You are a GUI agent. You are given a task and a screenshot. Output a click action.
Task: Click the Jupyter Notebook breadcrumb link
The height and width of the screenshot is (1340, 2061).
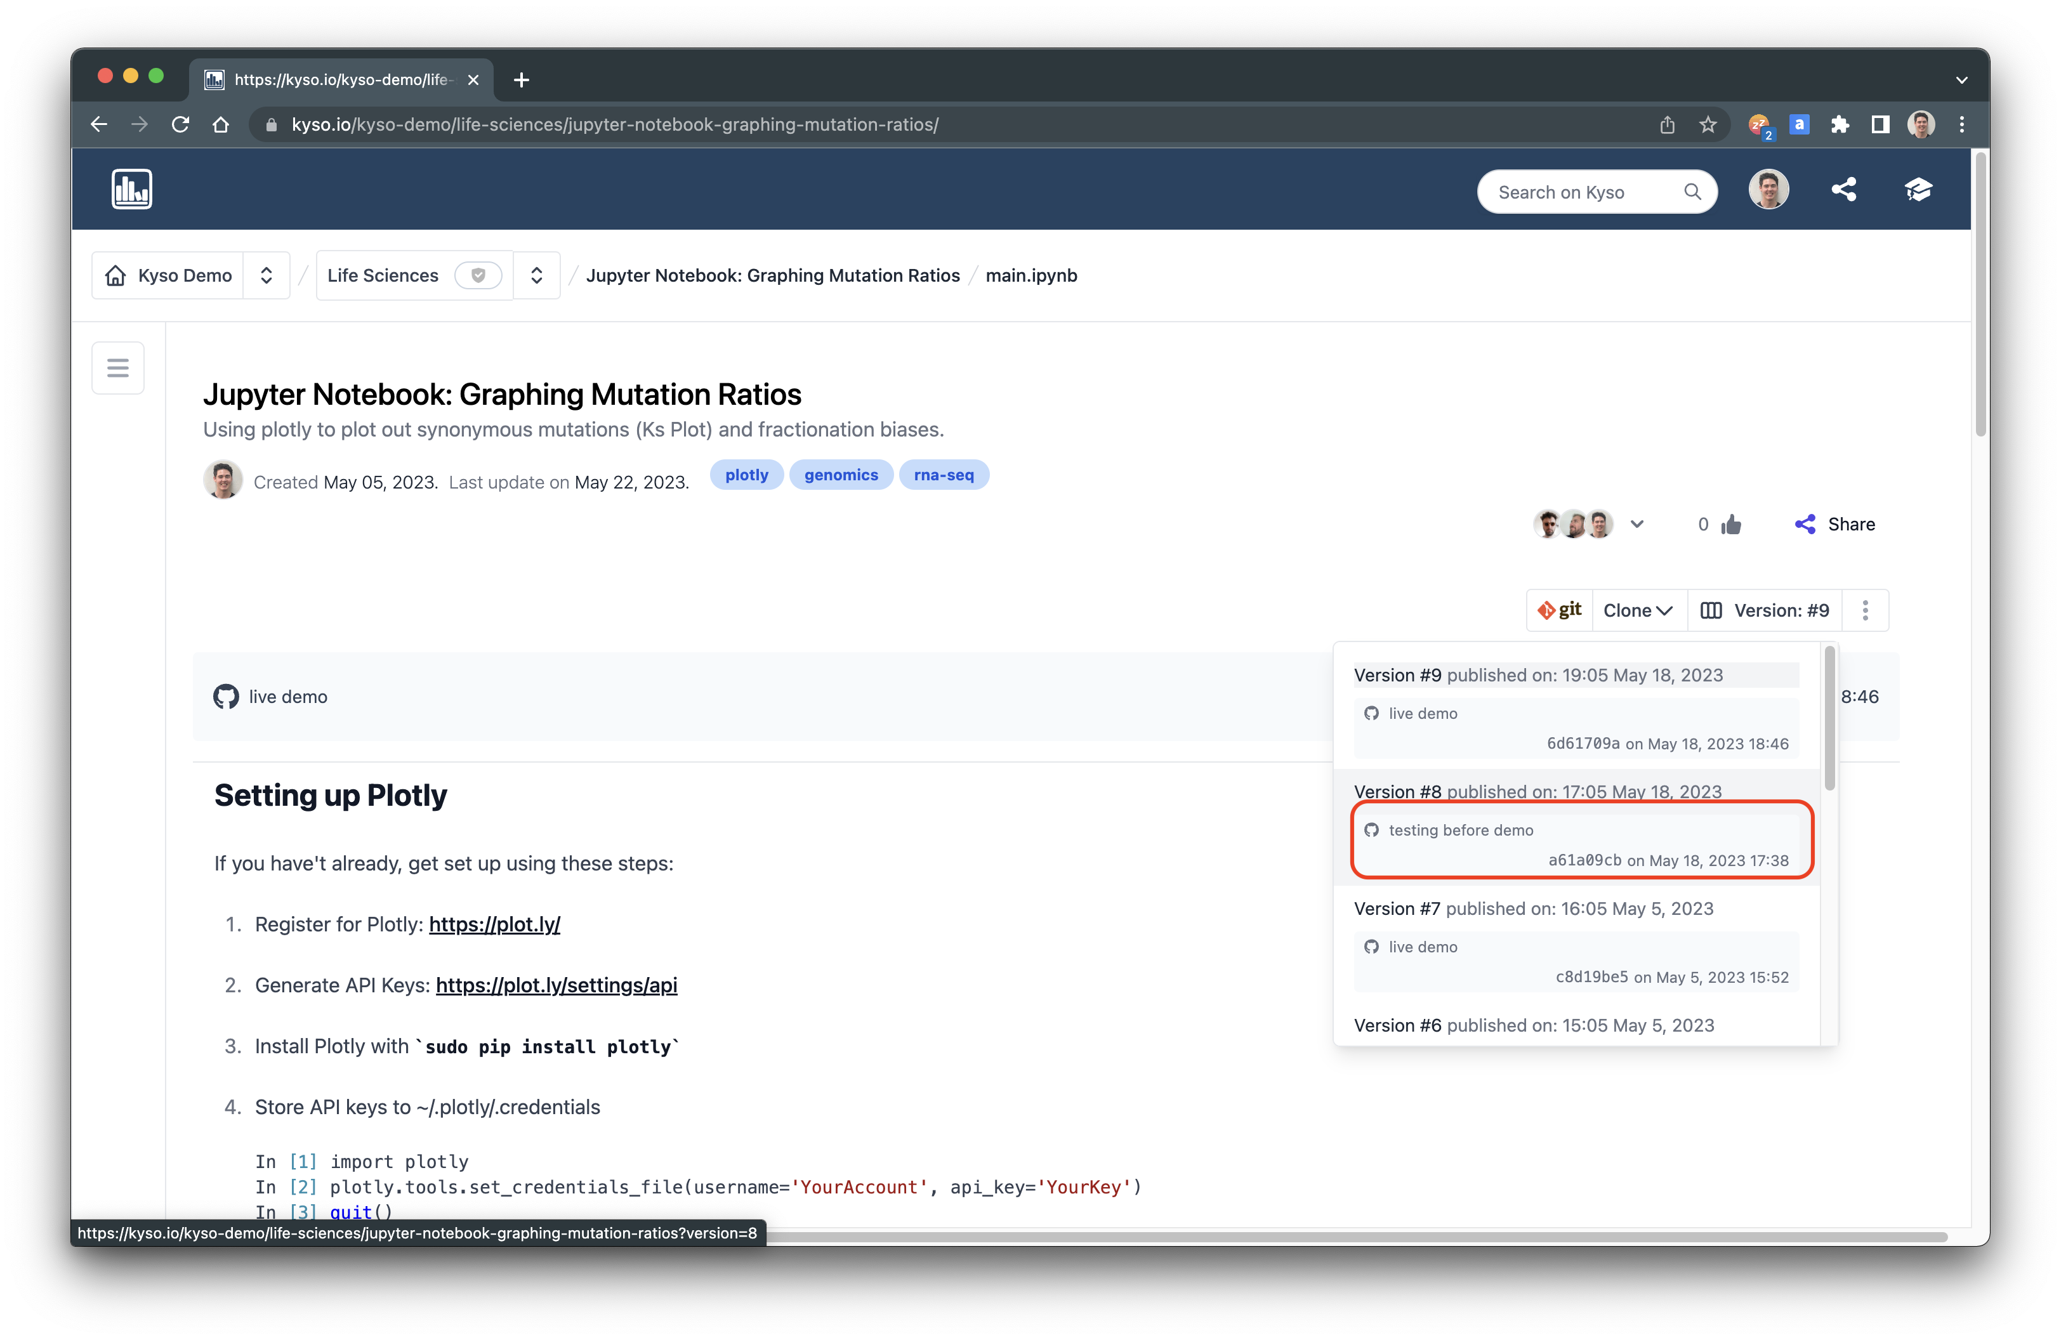[x=772, y=275]
